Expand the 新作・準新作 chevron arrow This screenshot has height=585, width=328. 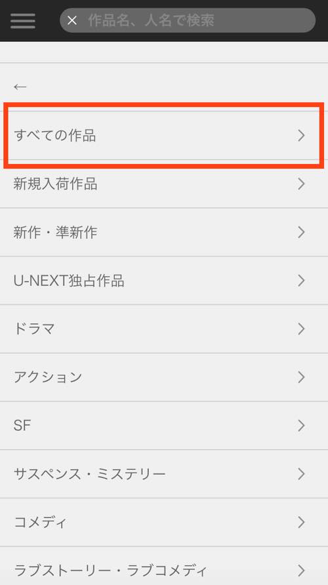click(x=302, y=232)
